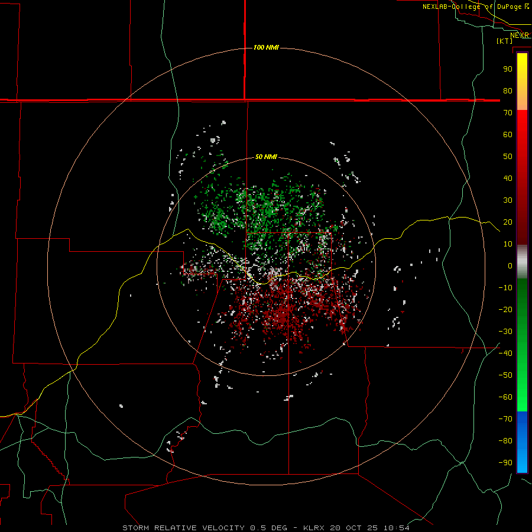This screenshot has width=532, height=532.
Task: Click the -40 value on the velocity scale
Action: [505, 353]
